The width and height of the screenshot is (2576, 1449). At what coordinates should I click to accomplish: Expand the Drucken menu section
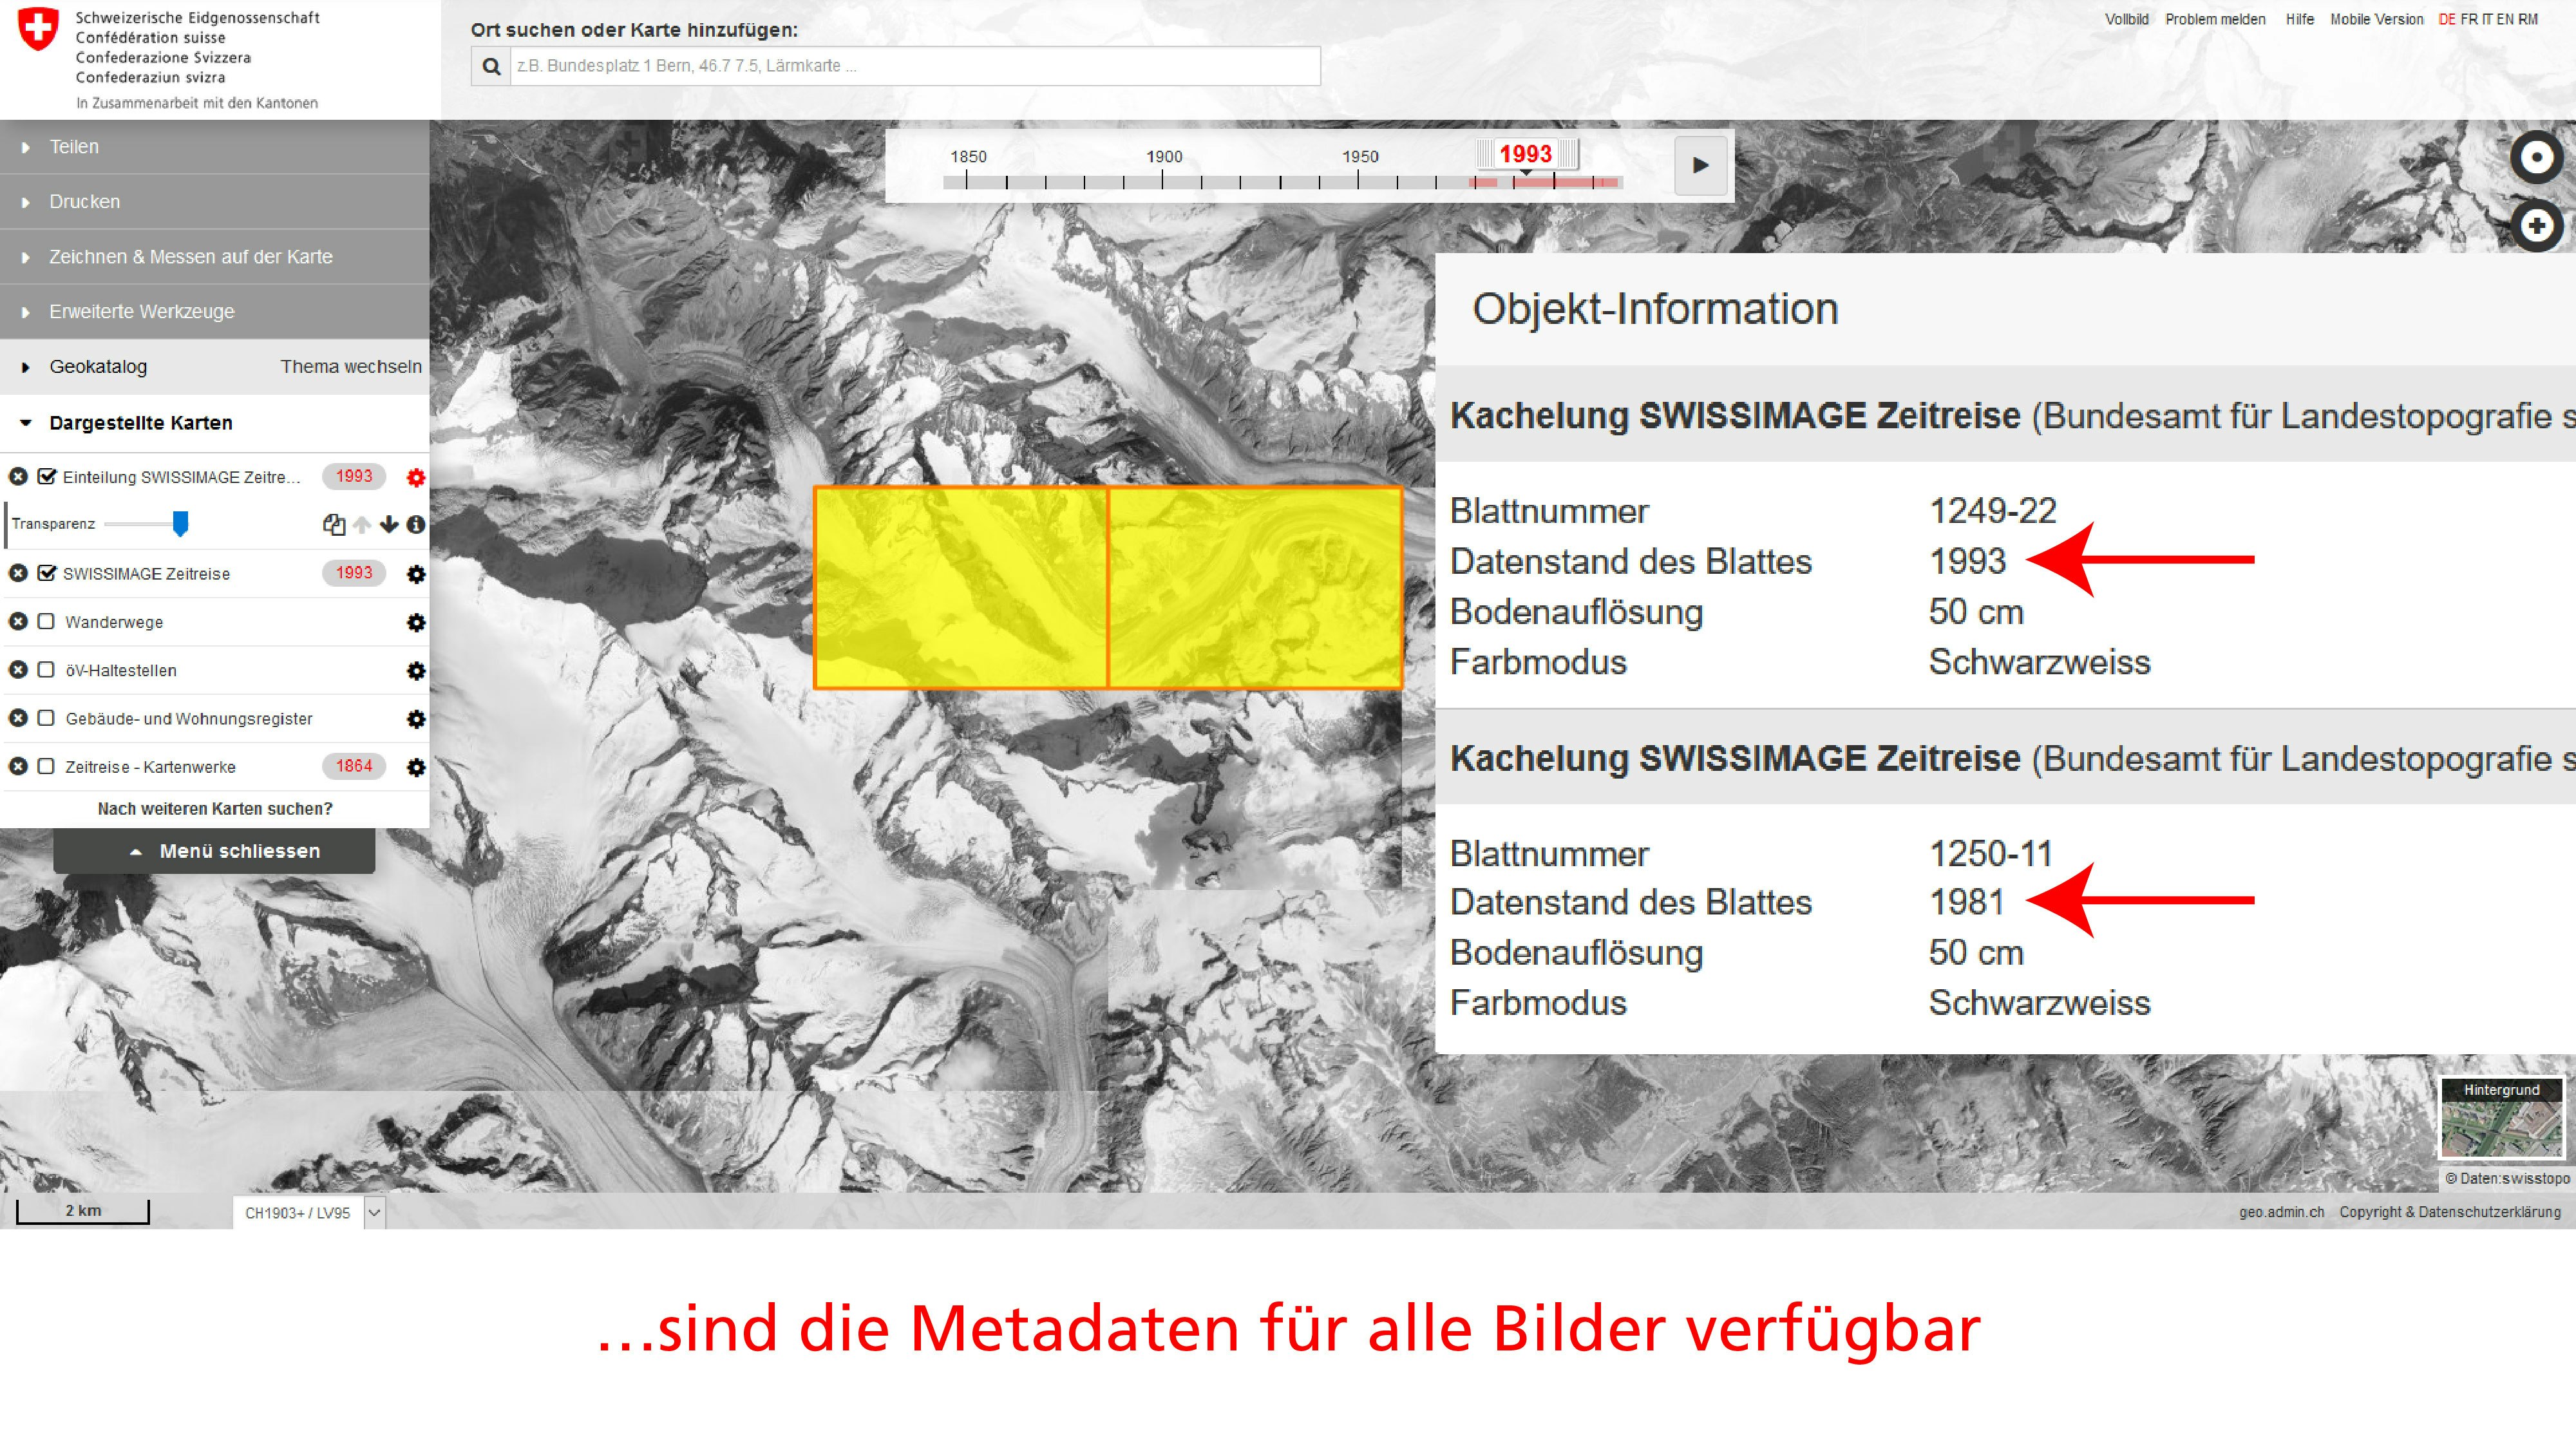coord(84,202)
